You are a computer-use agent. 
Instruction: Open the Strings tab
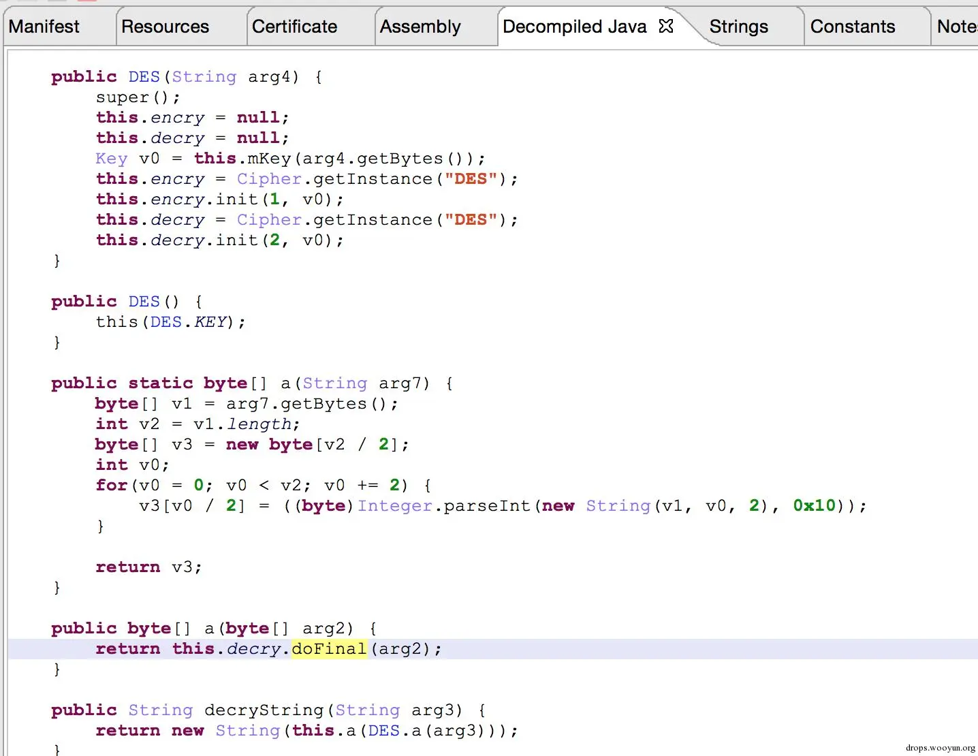[739, 27]
